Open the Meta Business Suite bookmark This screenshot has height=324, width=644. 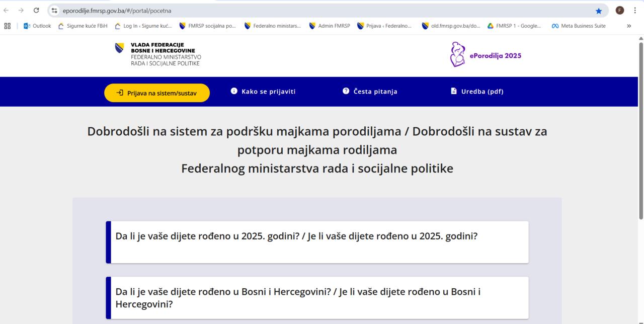click(579, 26)
